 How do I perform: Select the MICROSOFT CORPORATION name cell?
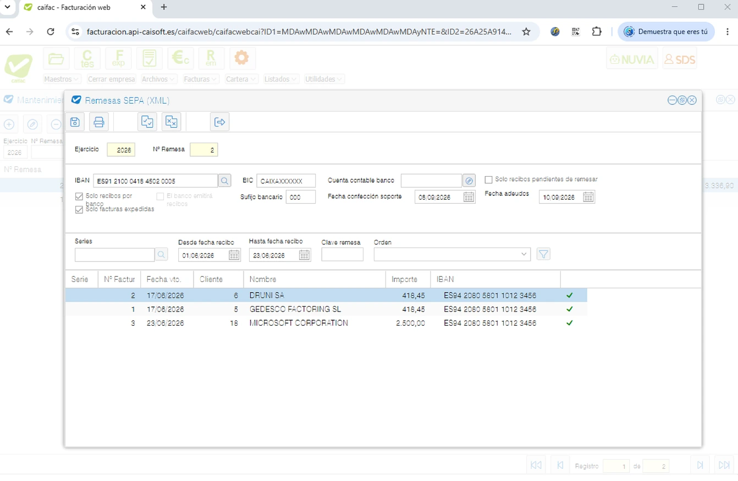click(x=299, y=323)
